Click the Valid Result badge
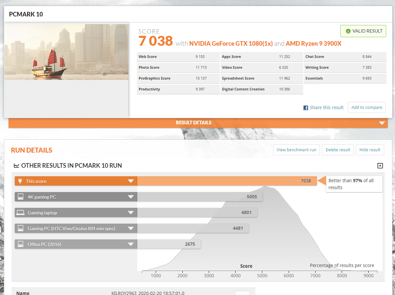 point(363,31)
